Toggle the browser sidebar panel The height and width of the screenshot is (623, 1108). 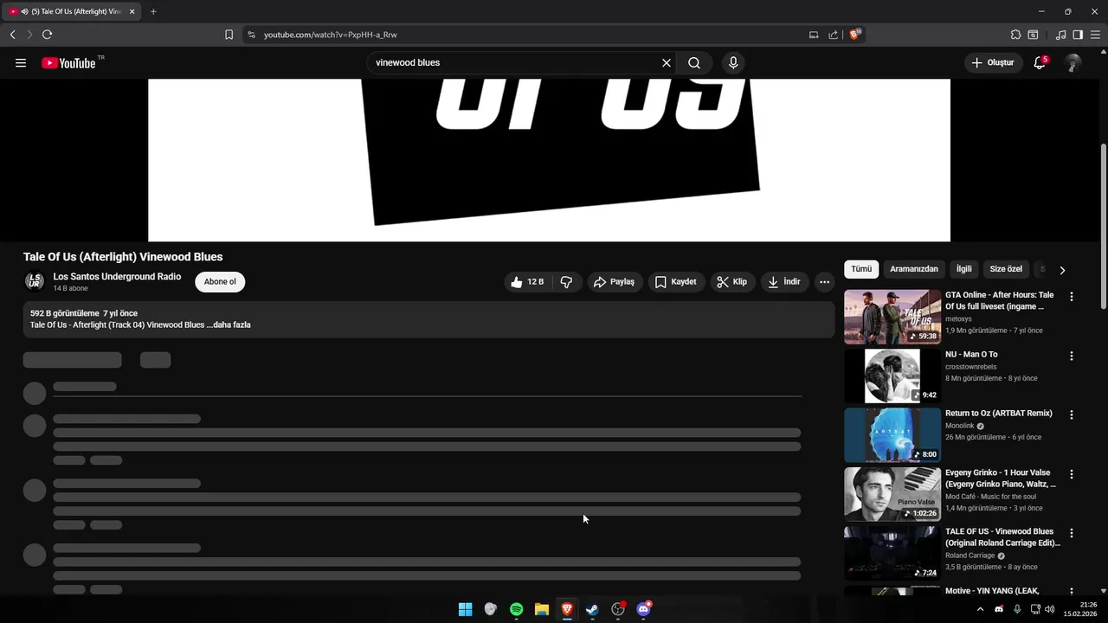[1078, 35]
